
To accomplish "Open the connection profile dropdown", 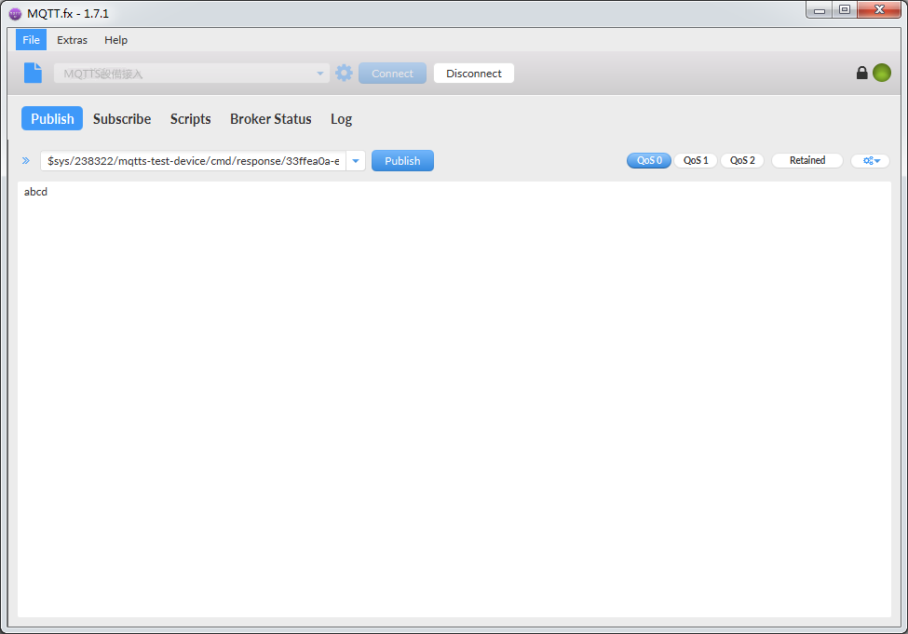I will pyautogui.click(x=192, y=74).
